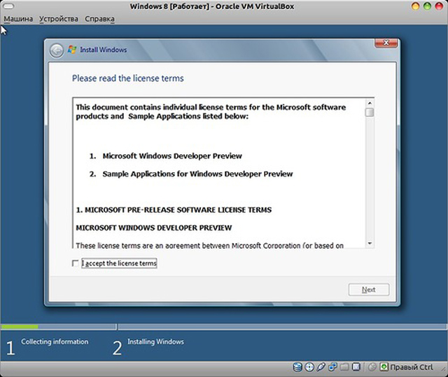Click 'MICROSOFT PRE-RELEASE SOFTWARE LICENSE TERMS' heading
The height and width of the screenshot is (377, 448).
178,210
